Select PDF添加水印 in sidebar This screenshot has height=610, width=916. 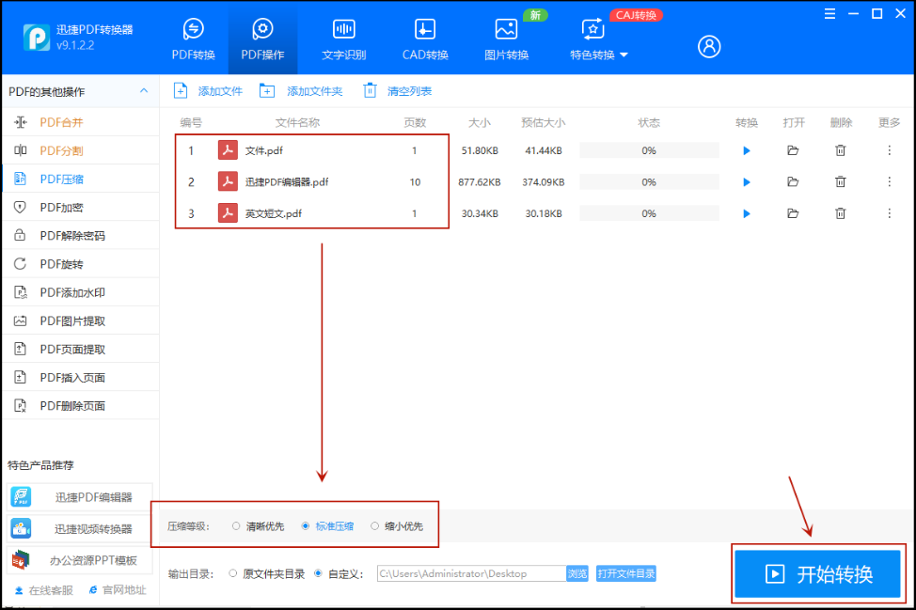(x=81, y=292)
